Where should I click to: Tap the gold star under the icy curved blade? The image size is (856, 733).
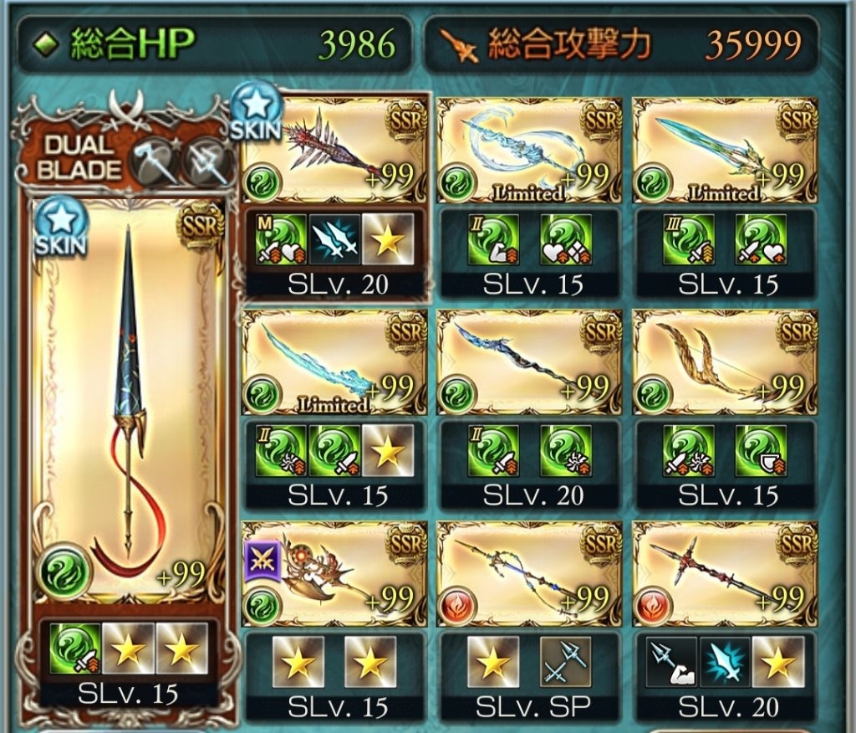tap(388, 452)
